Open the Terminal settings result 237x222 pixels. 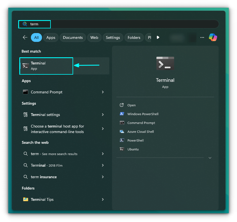(65, 115)
